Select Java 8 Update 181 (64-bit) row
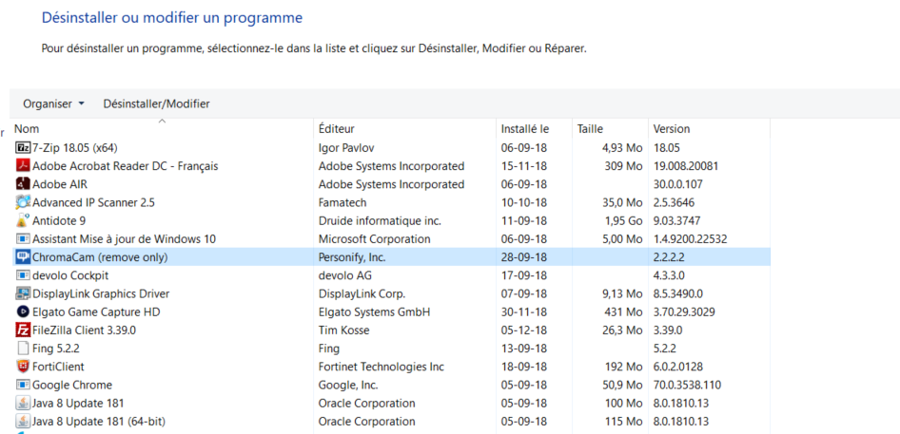 pos(391,422)
